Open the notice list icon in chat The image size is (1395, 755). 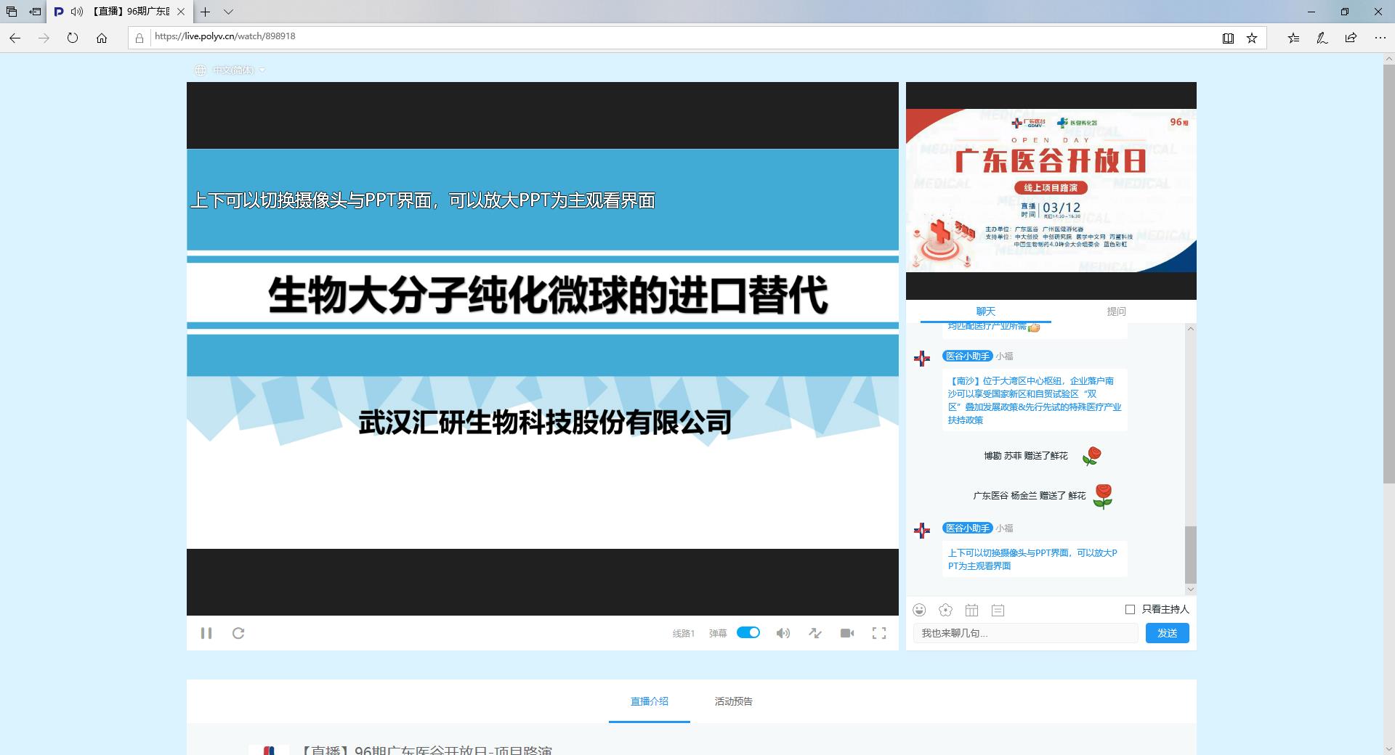(x=998, y=610)
